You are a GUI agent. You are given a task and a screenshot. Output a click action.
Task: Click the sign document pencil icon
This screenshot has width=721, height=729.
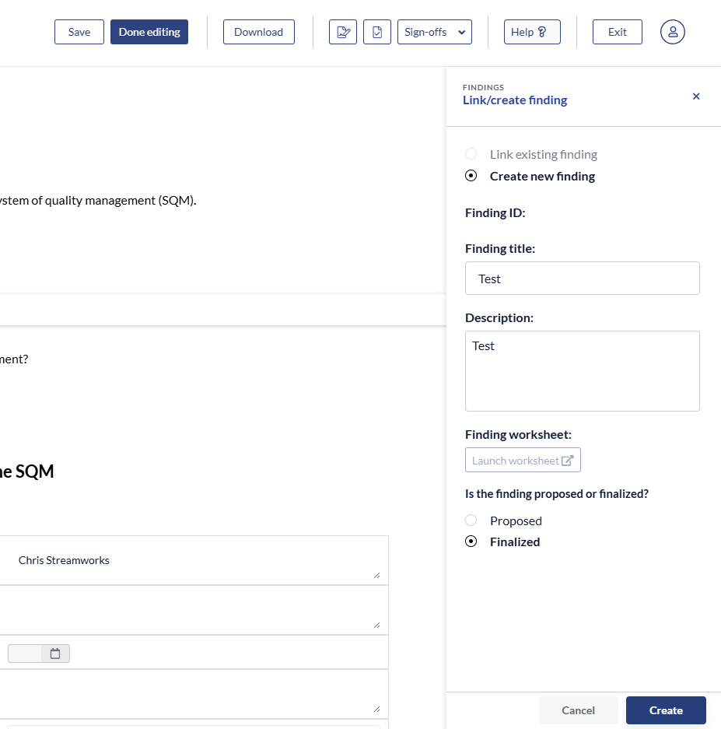coord(342,32)
